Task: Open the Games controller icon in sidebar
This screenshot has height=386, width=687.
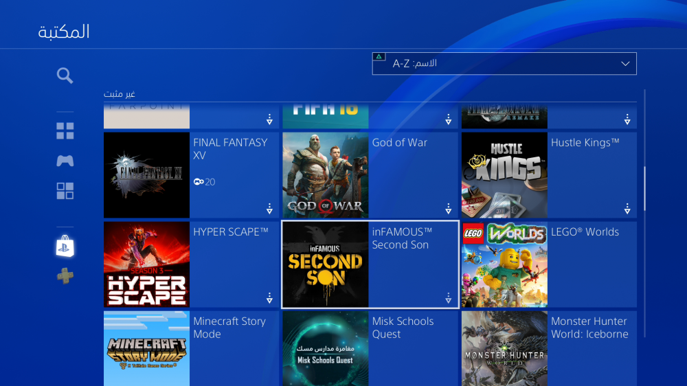Action: pos(65,161)
